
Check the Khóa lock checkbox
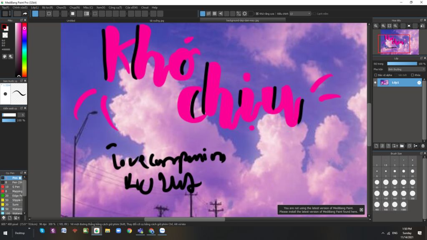coord(412,75)
